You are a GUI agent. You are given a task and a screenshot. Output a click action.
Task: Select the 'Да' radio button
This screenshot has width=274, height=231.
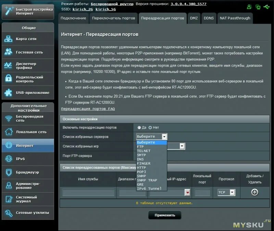click(139, 127)
